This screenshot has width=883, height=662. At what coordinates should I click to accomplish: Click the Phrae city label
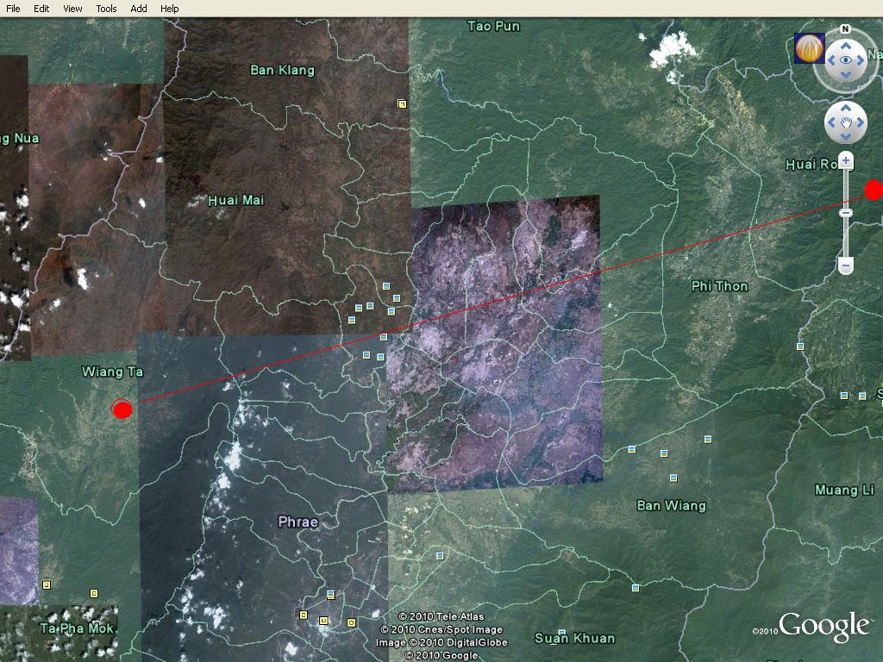[298, 522]
